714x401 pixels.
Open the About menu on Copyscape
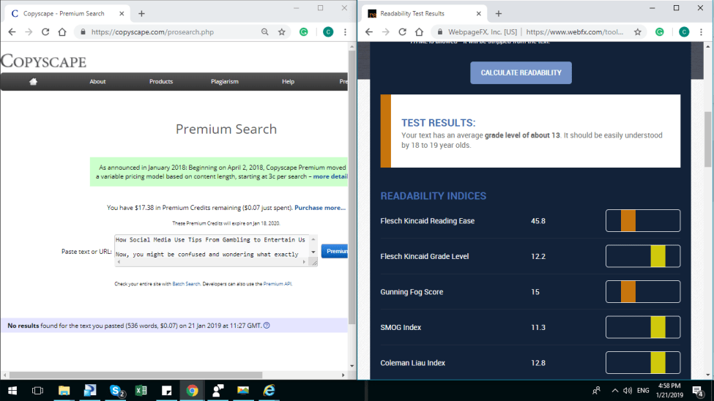click(x=97, y=81)
